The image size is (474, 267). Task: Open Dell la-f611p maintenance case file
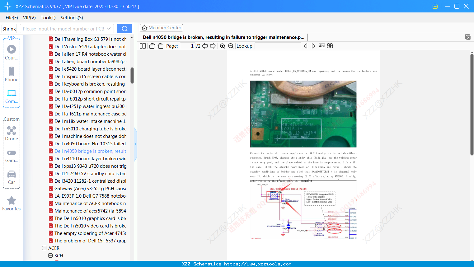point(88,114)
